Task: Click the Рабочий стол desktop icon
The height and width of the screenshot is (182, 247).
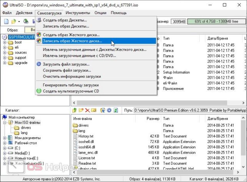Action: (10, 143)
